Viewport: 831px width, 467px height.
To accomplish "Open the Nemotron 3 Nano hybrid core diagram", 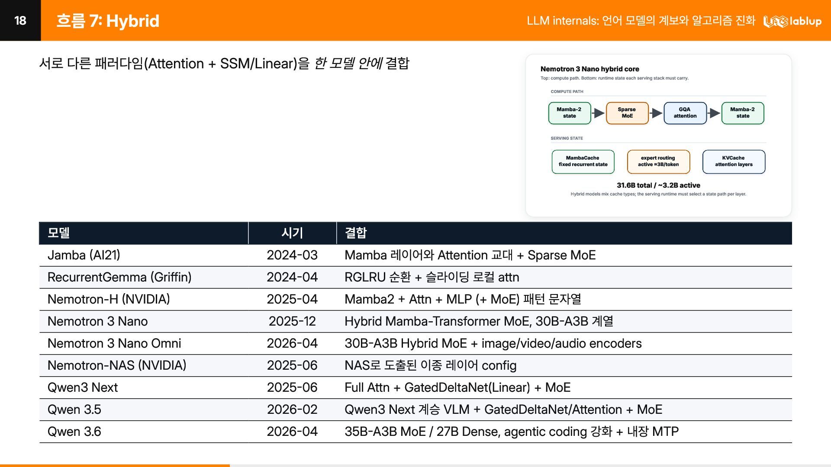I will (658, 135).
